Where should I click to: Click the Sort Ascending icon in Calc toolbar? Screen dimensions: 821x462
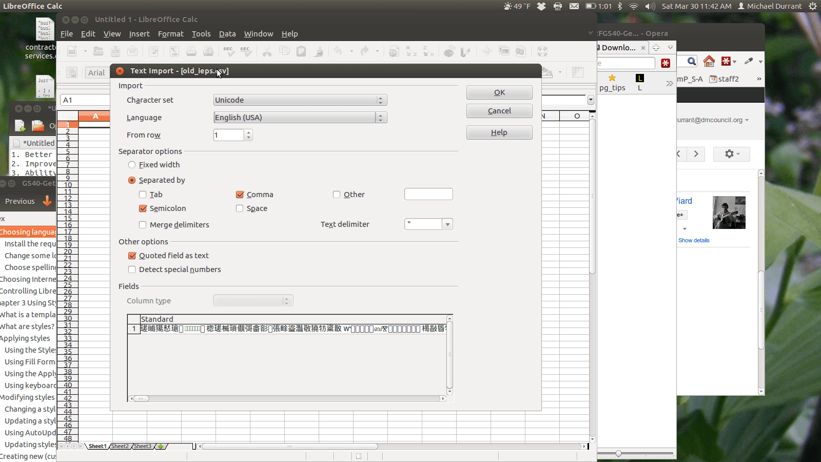pyautogui.click(x=412, y=51)
